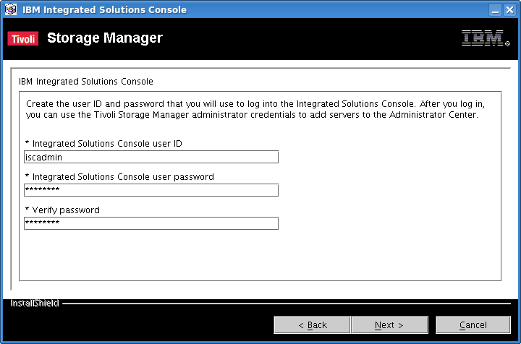Image resolution: width=521 pixels, height=344 pixels.
Task: Click the instruction paragraph starting 'Create the user ID'
Action: (x=255, y=109)
